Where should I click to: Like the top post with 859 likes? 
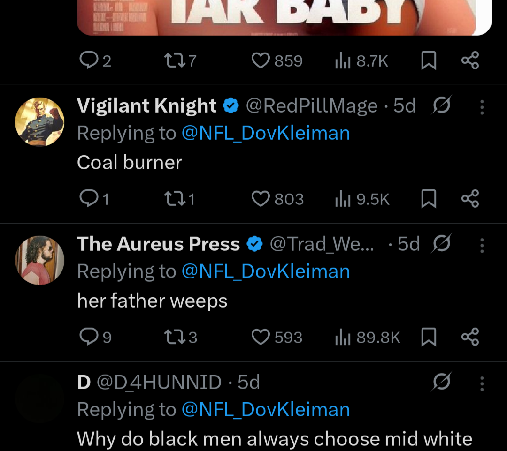tap(261, 61)
